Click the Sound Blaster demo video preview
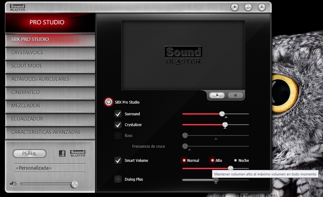 pos(183,55)
